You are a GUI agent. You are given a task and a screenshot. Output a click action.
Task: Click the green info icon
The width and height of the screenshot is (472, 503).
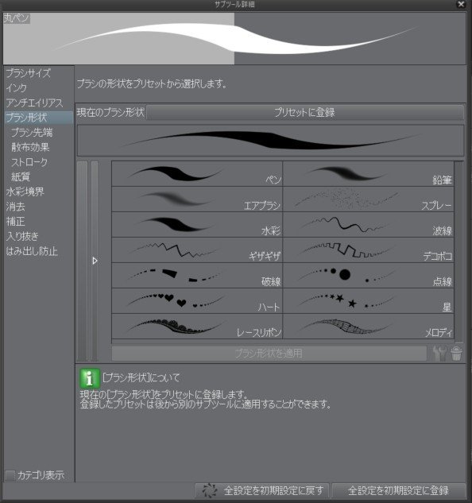[x=90, y=378]
